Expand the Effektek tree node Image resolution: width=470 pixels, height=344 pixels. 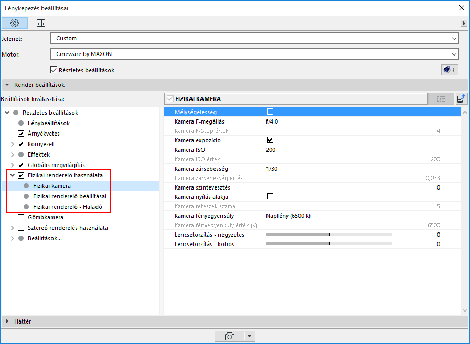pyautogui.click(x=12, y=154)
